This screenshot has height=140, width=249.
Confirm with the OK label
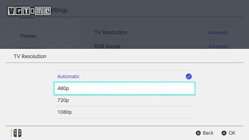[x=232, y=133]
